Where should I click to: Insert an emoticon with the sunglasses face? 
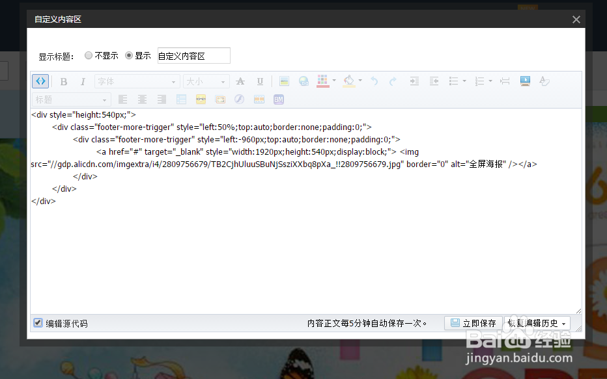201,99
